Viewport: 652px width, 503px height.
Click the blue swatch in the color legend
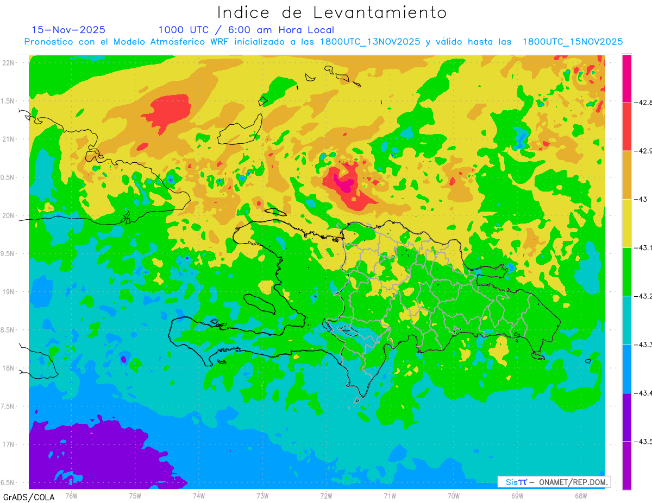626,368
